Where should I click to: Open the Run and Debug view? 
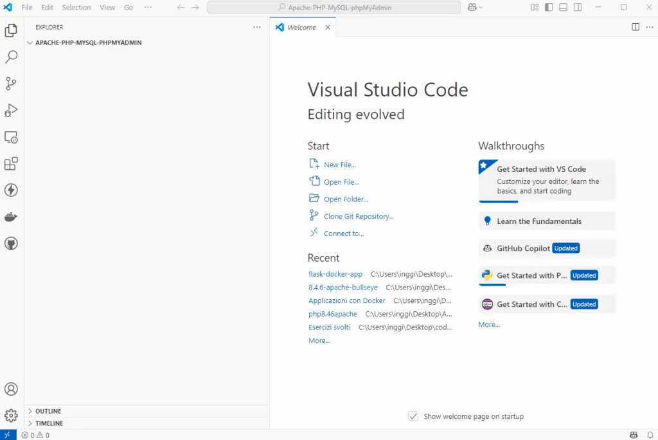tap(11, 110)
